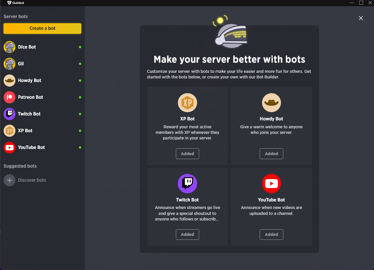Open Patreon Bot entry label
Image resolution: width=374 pixels, height=270 pixels.
30,97
